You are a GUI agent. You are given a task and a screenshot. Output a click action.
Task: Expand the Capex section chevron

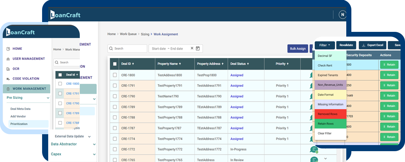click(x=94, y=154)
